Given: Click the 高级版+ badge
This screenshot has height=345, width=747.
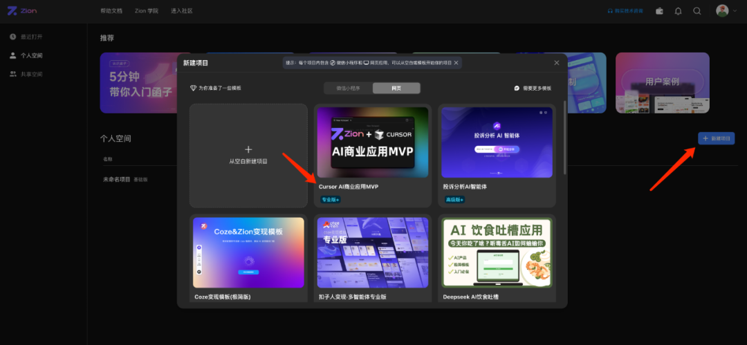Looking at the screenshot, I should tap(454, 200).
